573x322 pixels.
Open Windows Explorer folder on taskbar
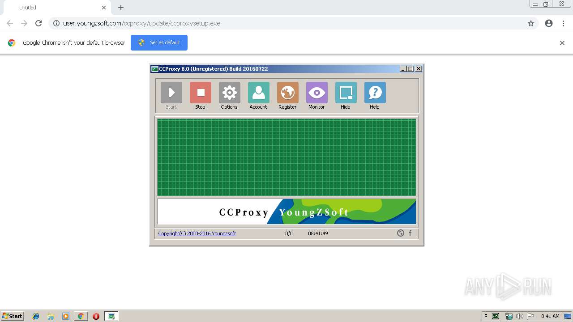[x=51, y=316]
